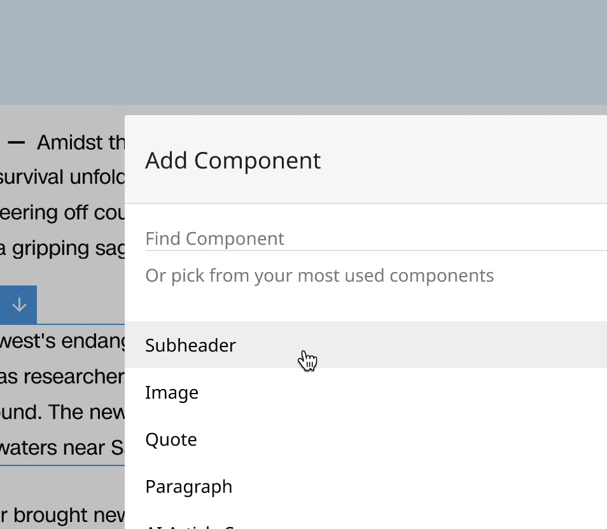
Task: Click the paragraph line 'r brought new'
Action: click(62, 515)
